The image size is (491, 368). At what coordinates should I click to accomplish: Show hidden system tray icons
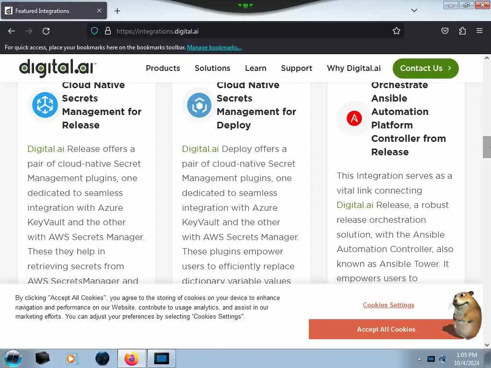coord(419,359)
